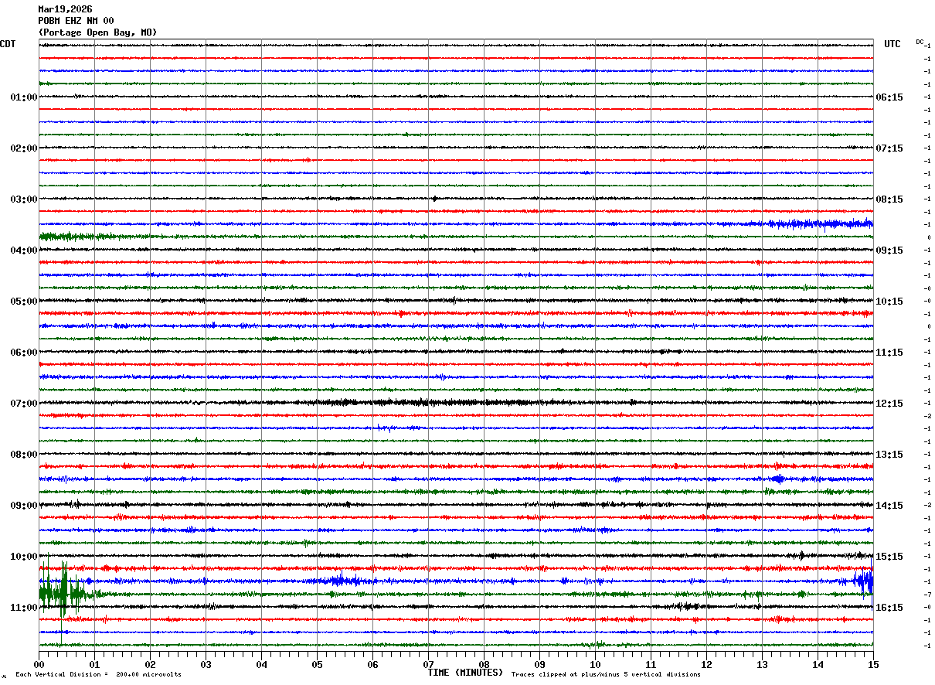Pick minute tick label 01 on axis
935x685 pixels.
(x=94, y=664)
